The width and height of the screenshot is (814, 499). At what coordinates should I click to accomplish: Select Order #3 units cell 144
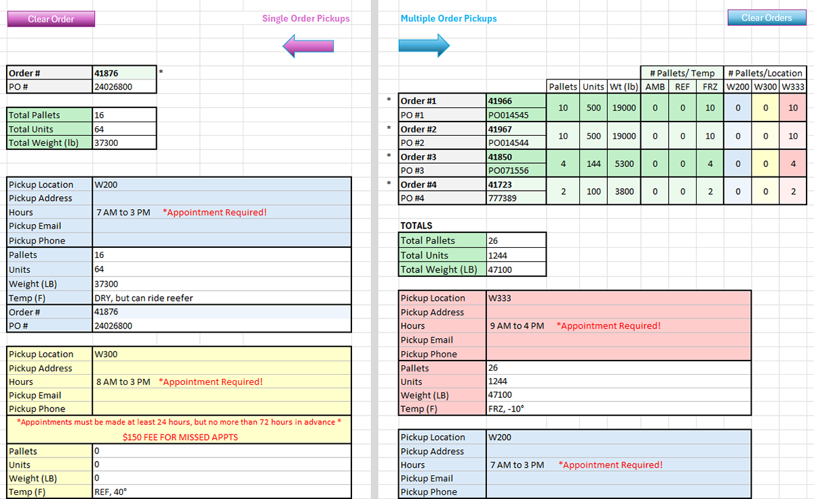point(594,164)
